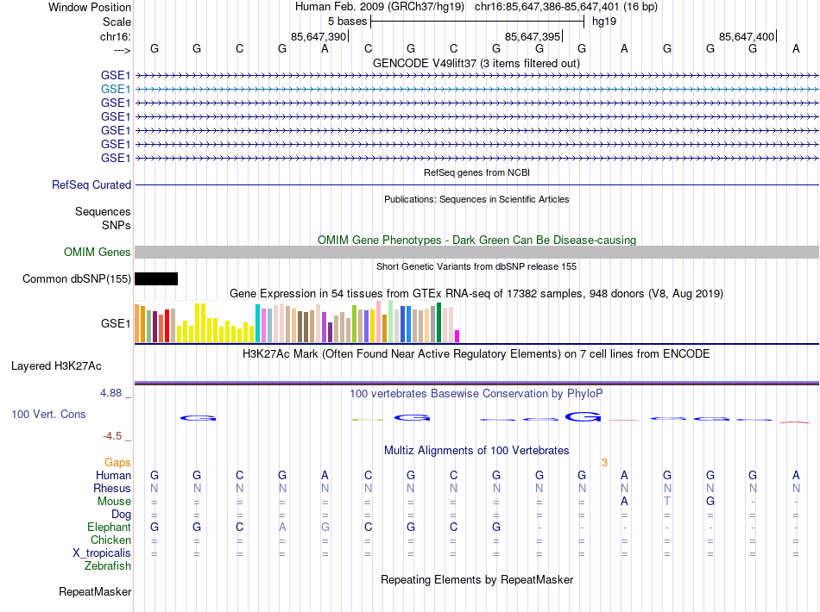820x612 pixels.
Task: Click the Scale track label
Action: [117, 22]
